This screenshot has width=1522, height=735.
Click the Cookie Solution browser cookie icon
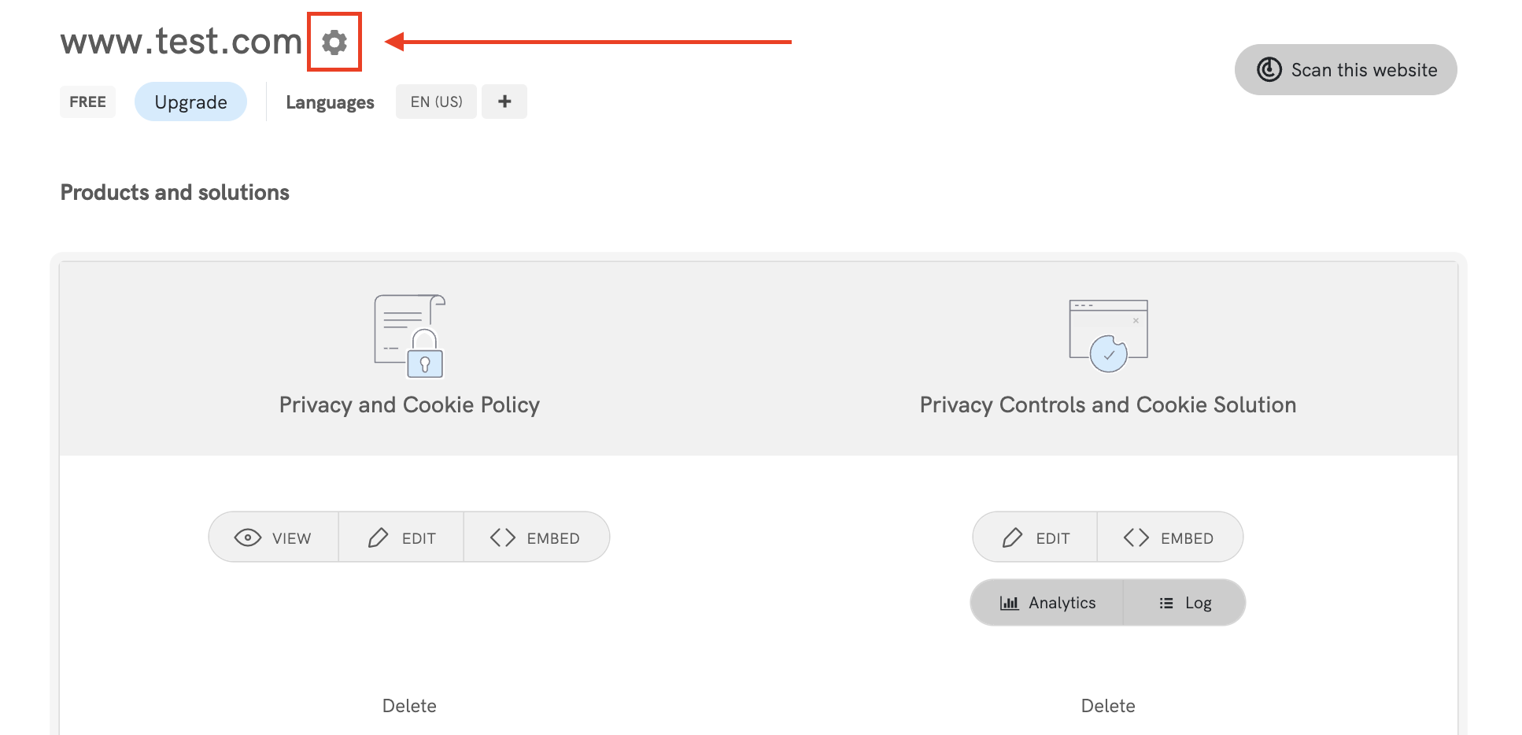[1108, 335]
